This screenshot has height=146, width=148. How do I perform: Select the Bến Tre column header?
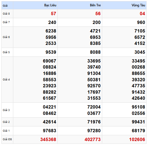(x=95, y=5)
